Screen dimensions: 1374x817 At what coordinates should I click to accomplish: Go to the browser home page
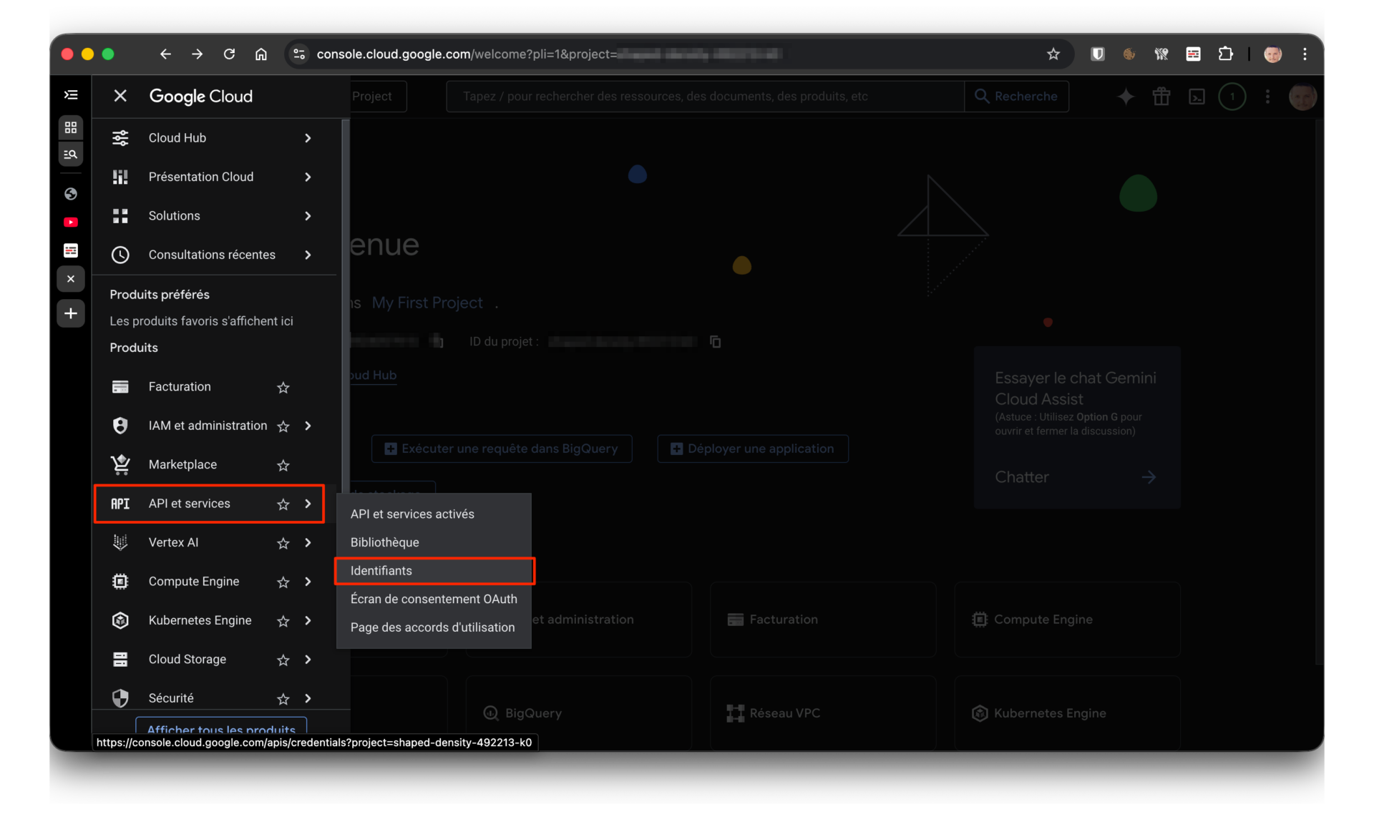(x=261, y=54)
